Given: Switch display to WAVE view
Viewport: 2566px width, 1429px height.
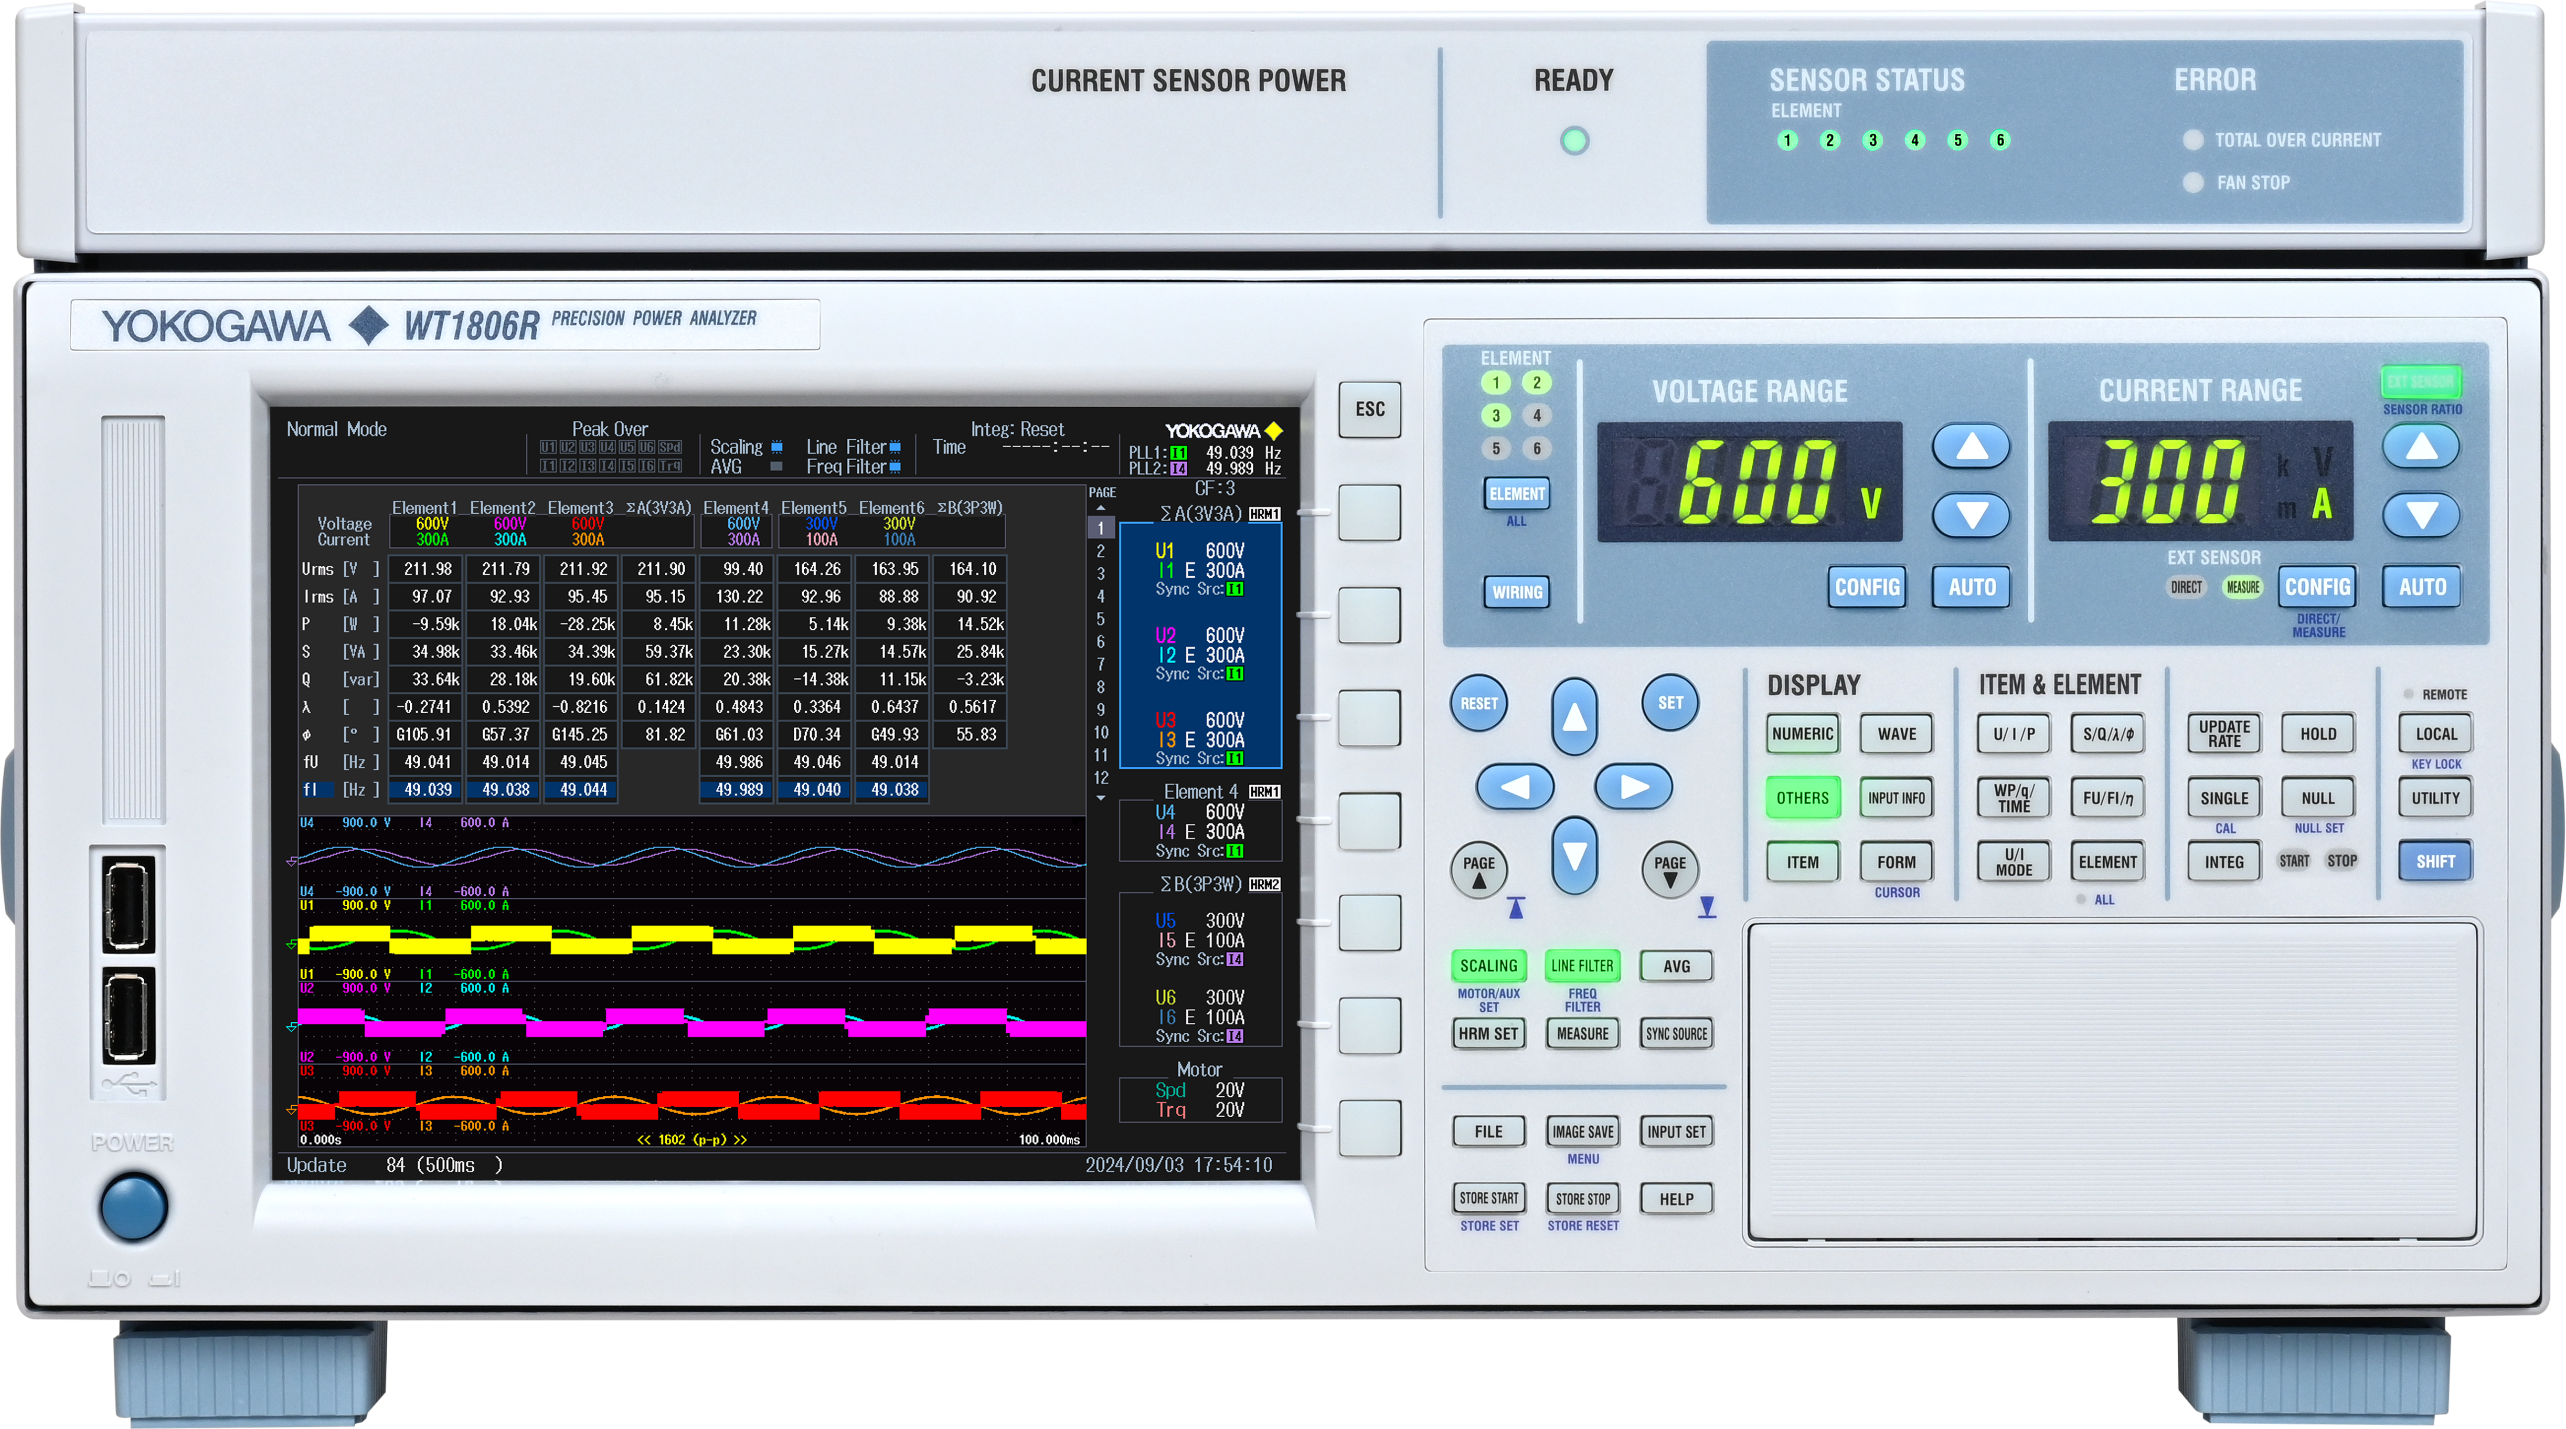Looking at the screenshot, I should (x=1896, y=734).
